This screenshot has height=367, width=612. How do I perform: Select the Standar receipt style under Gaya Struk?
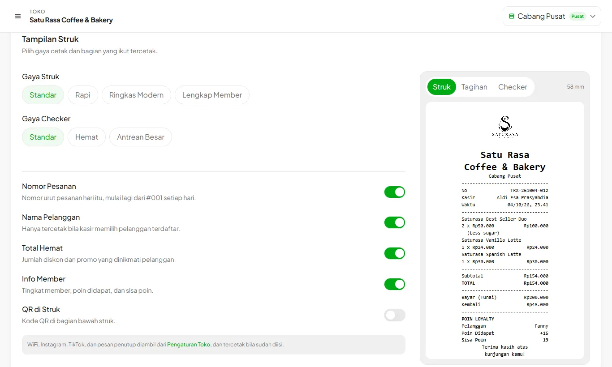[43, 95]
